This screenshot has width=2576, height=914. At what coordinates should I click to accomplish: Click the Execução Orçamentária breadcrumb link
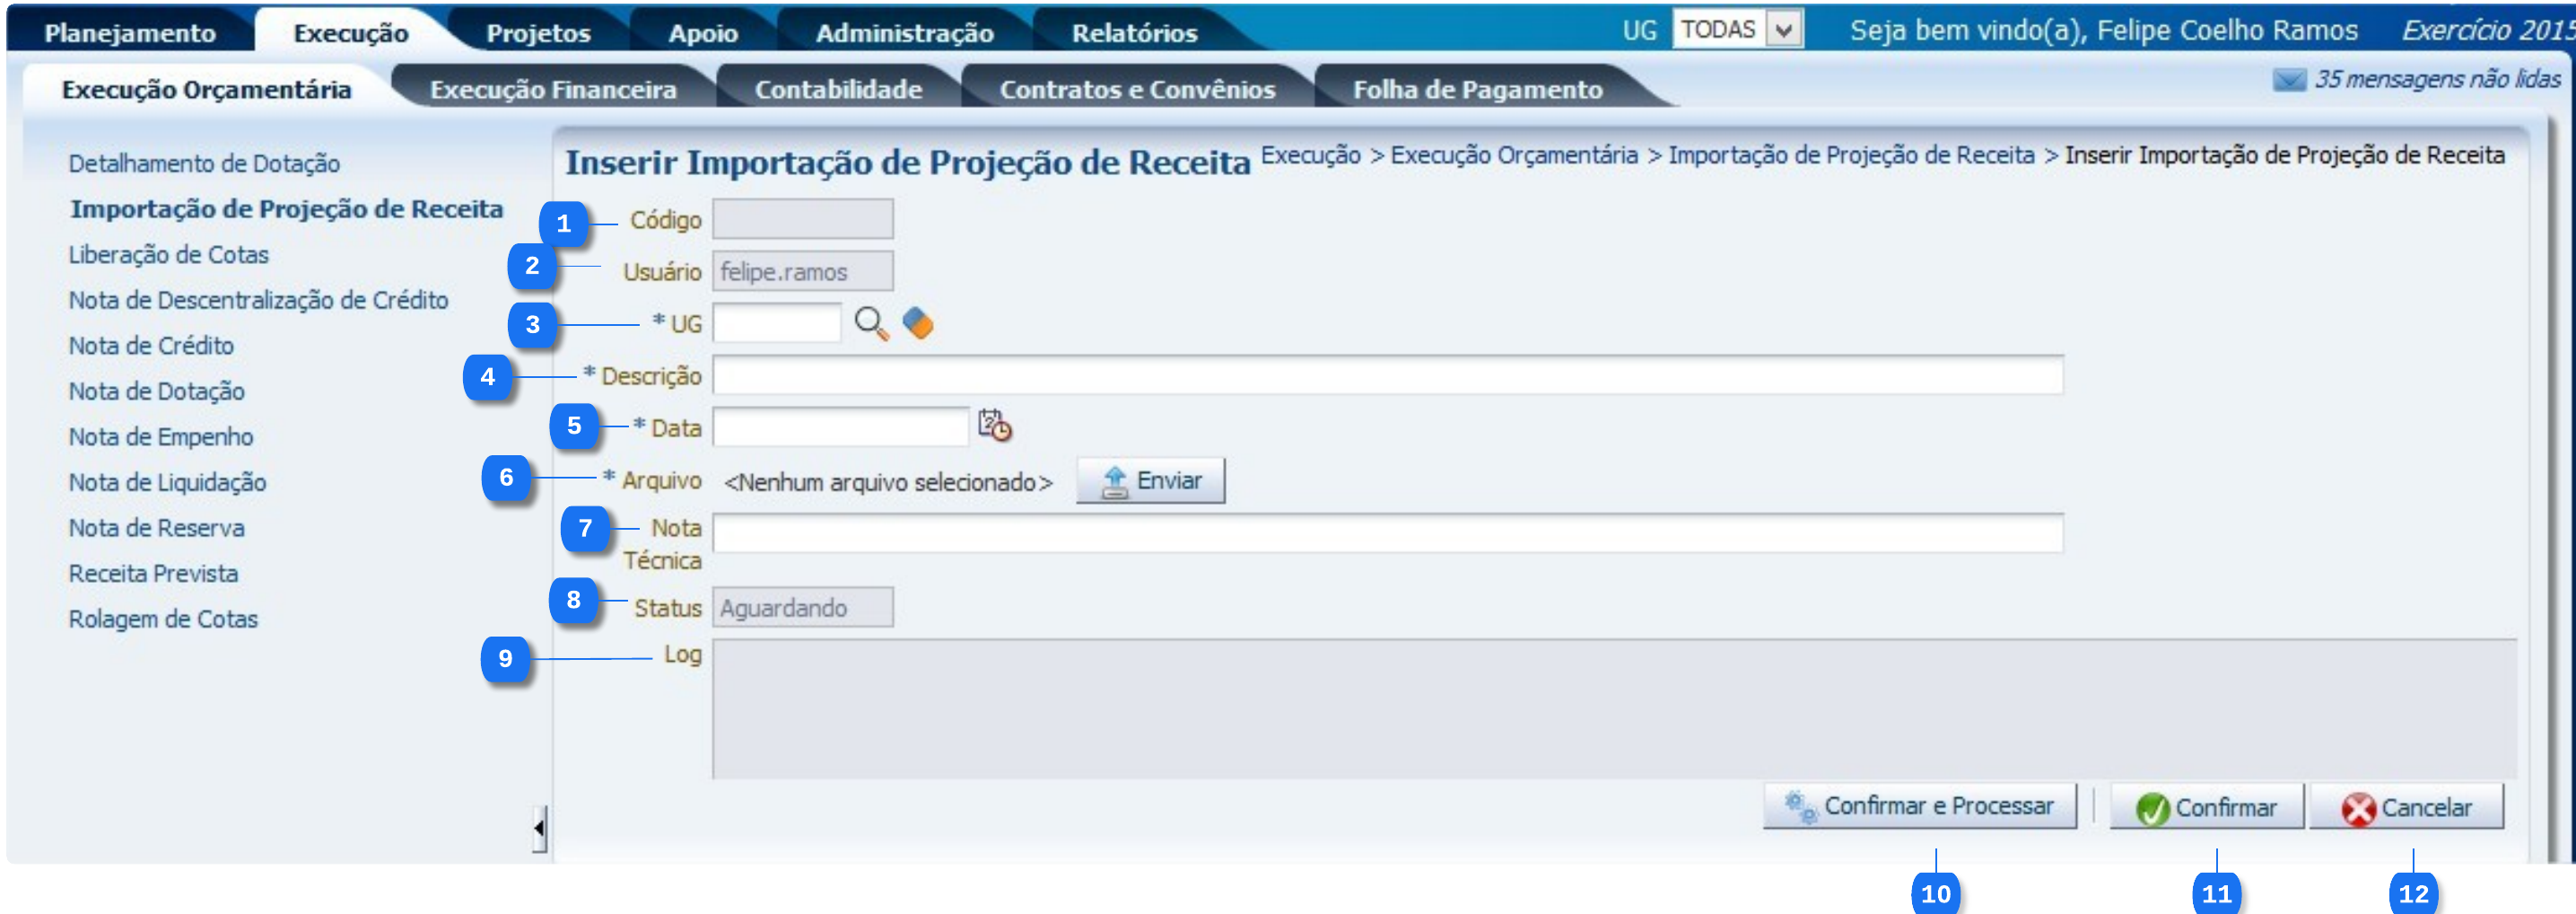(x=1513, y=156)
